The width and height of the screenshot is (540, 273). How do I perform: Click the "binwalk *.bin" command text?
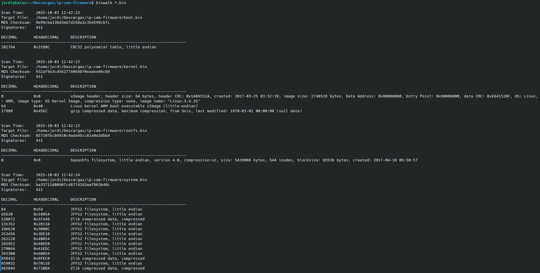click(111, 3)
